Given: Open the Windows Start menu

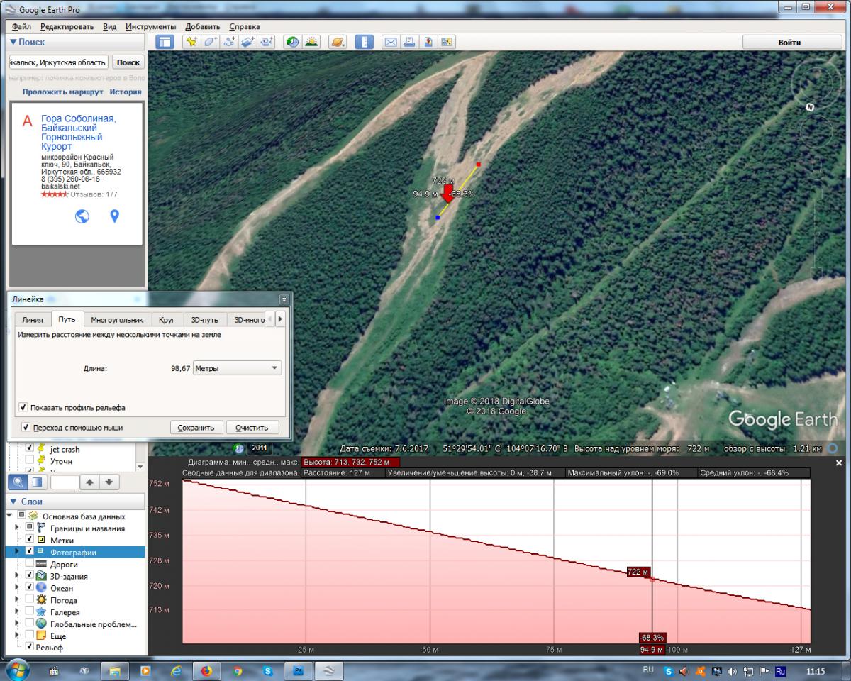Looking at the screenshot, I should 17,670.
